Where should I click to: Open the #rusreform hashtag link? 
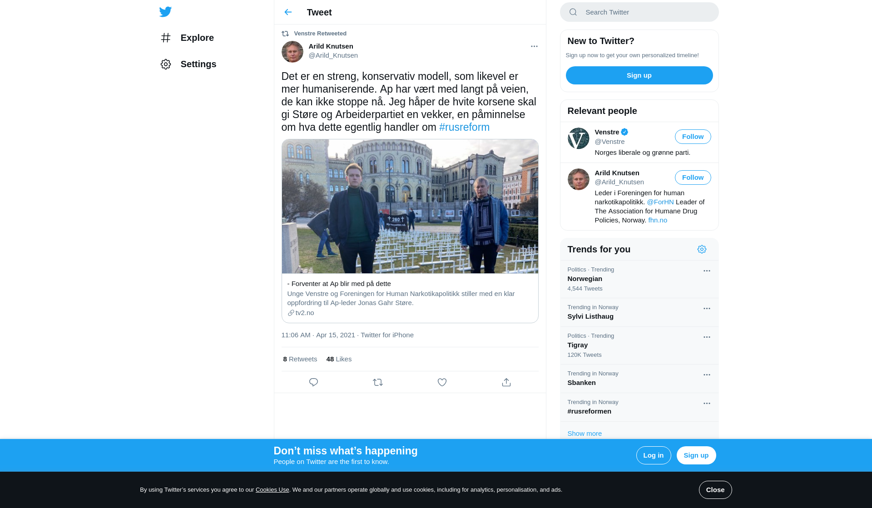464,127
